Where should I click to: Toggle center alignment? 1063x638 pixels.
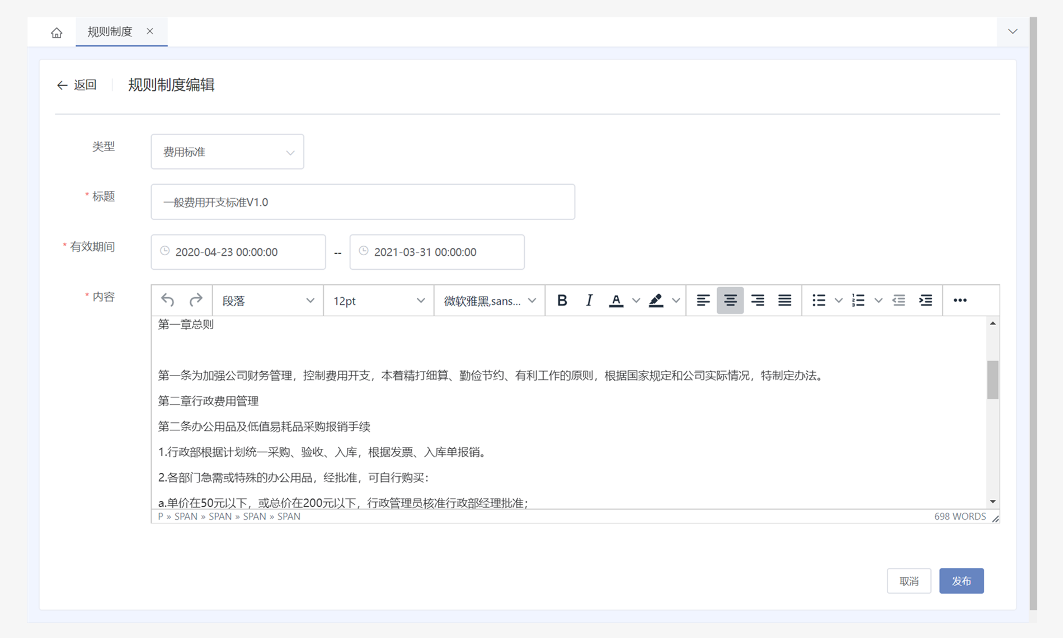(730, 301)
